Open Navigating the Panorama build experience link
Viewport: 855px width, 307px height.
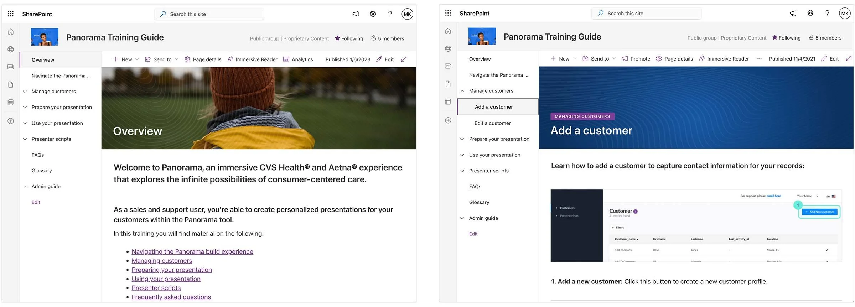pos(192,251)
